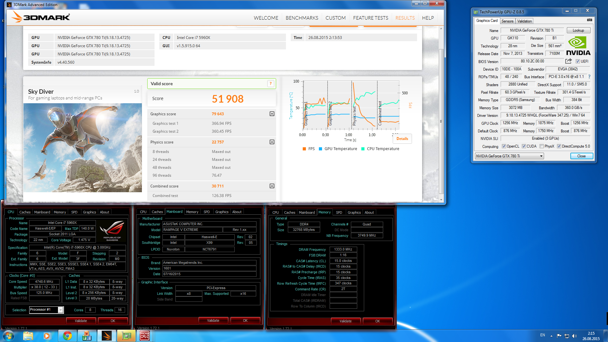Viewport: 608px width, 342px height.
Task: Click the Action Center flag tray icon
Action: tap(559, 336)
